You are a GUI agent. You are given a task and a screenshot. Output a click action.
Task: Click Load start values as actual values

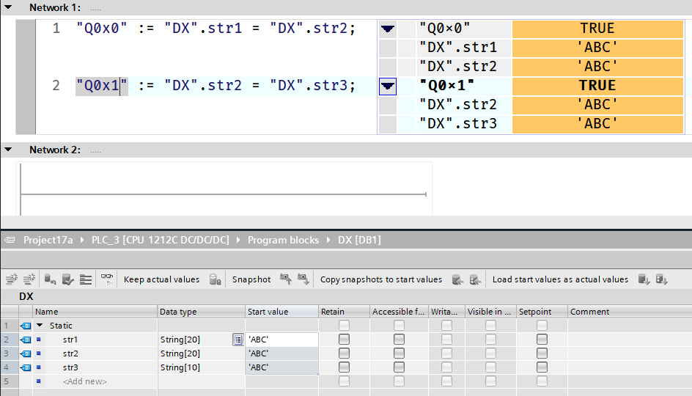[x=560, y=279]
